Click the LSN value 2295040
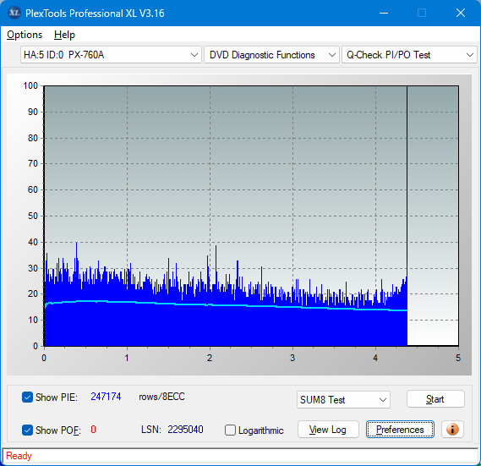Viewport: 481px width, 466px height. (185, 429)
